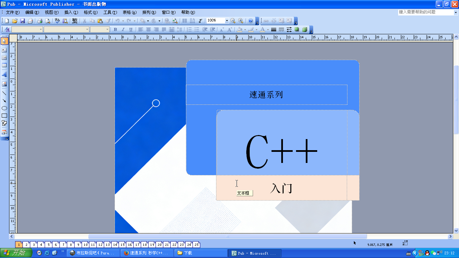
Task: Choose the Insert Table tool
Action: (4, 65)
